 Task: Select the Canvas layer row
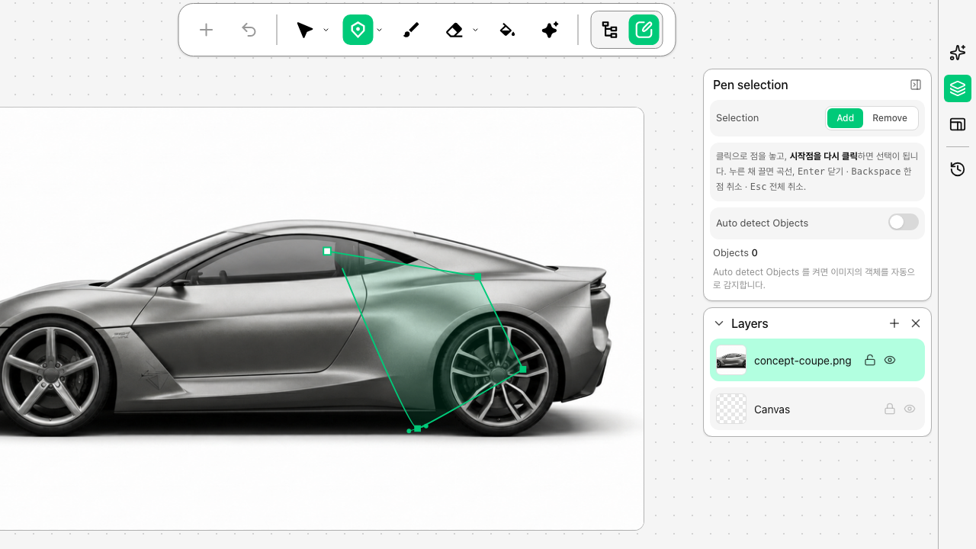[x=817, y=409]
